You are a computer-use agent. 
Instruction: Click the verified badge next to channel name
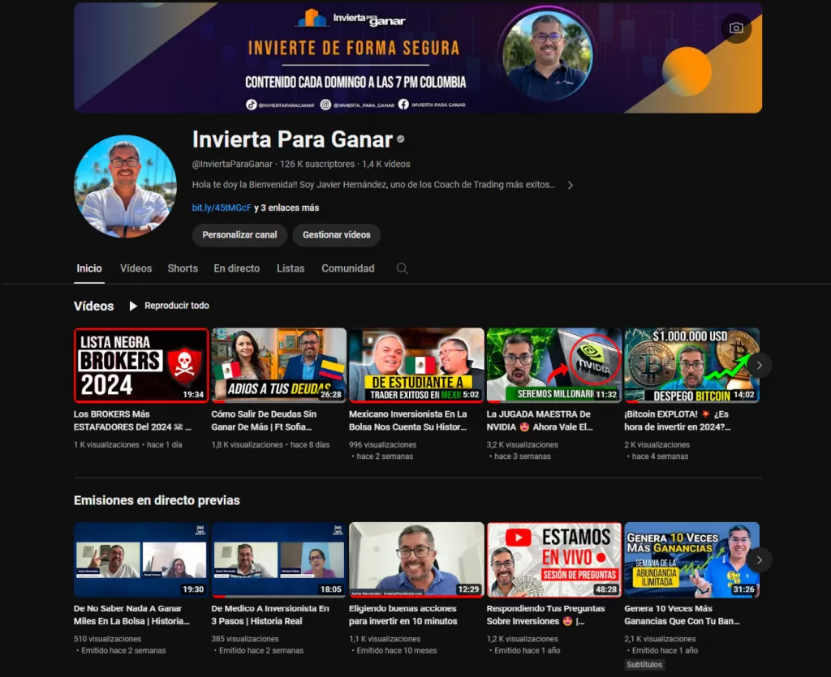[x=401, y=139]
